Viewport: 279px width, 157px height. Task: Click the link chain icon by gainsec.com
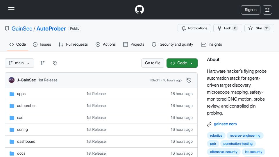click(209, 124)
